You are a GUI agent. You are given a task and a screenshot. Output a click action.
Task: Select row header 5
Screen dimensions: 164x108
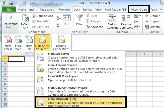(5, 79)
